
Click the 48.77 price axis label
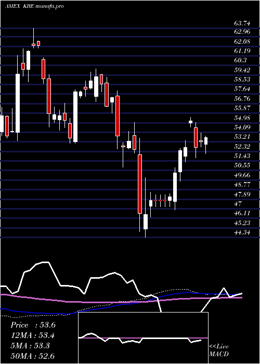(x=242, y=184)
